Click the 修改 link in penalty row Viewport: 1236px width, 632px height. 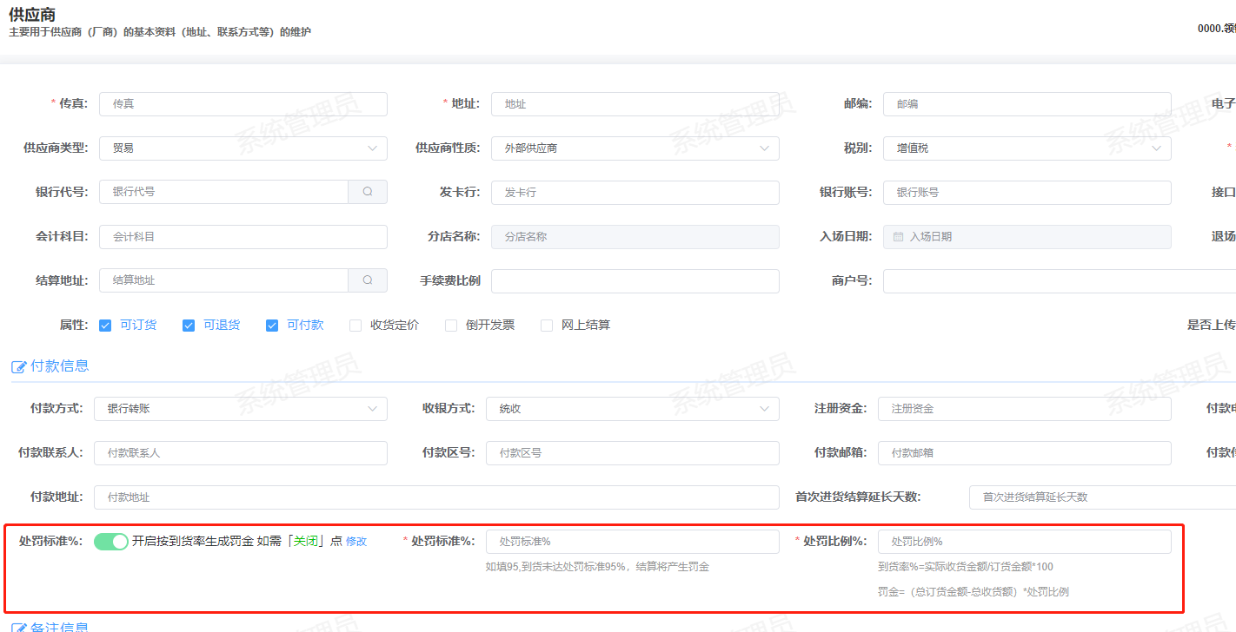356,542
